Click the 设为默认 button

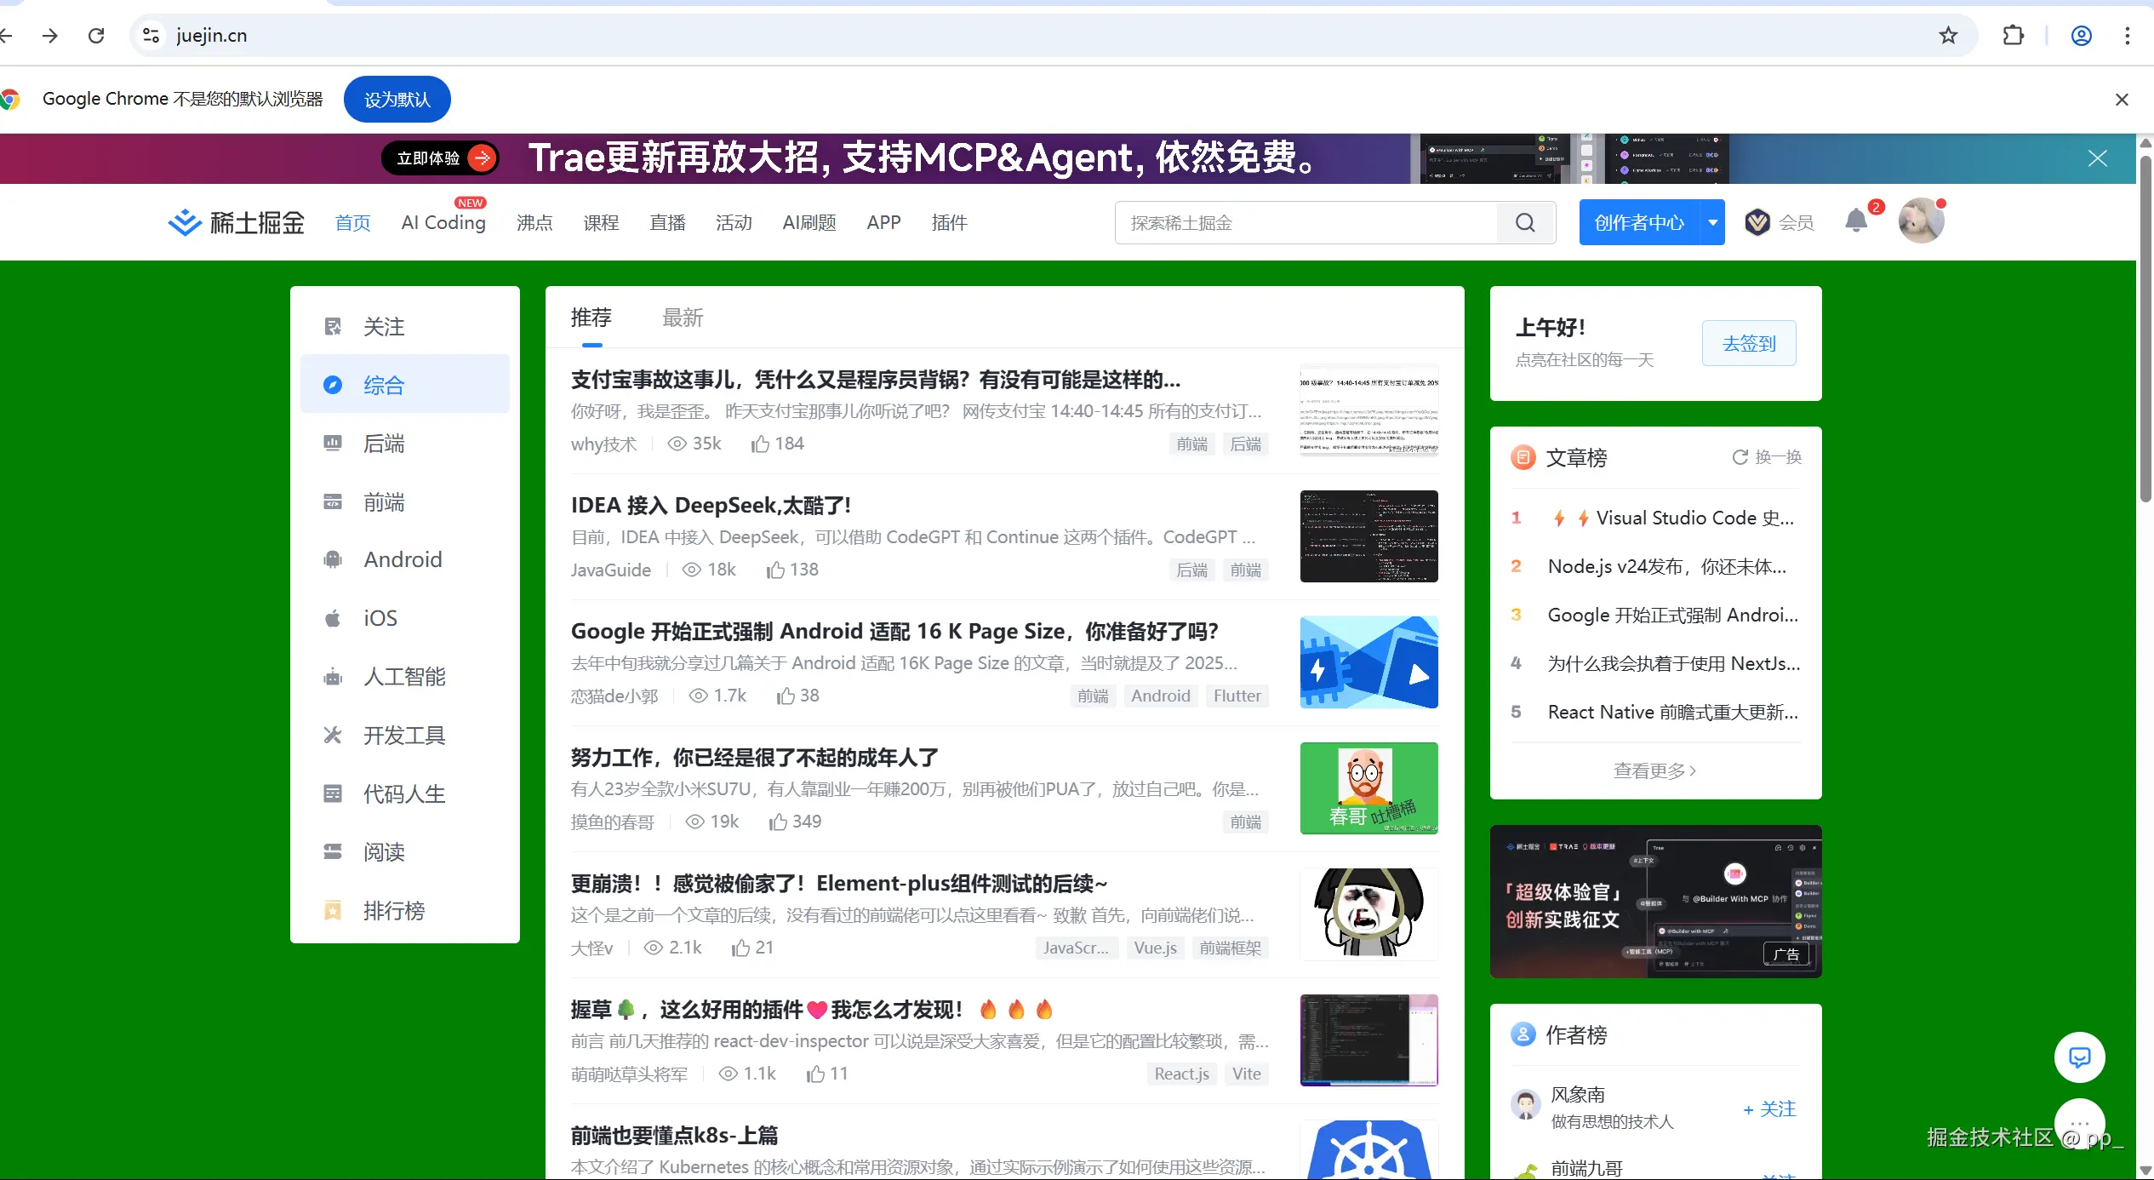coord(397,100)
